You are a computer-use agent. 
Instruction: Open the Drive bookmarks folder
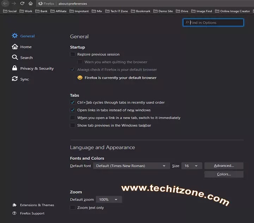tap(182, 11)
